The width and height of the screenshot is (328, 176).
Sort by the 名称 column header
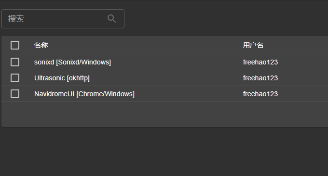coord(41,45)
